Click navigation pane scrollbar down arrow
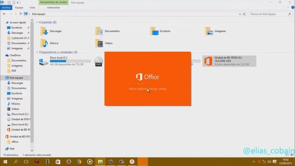 coord(32,150)
